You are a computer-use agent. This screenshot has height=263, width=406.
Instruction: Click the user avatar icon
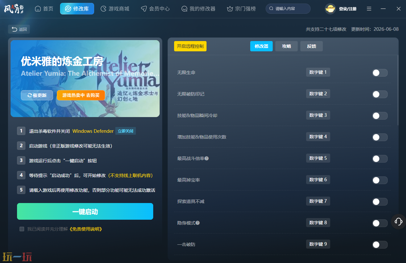pos(330,9)
